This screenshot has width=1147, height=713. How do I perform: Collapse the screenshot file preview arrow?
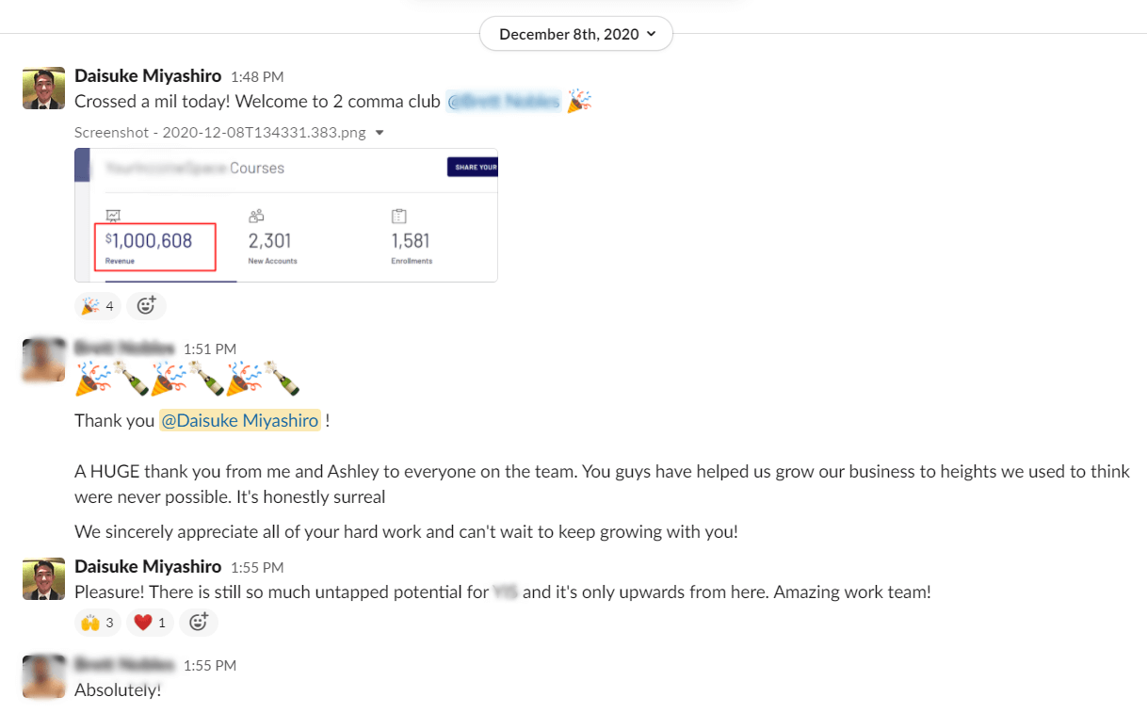point(380,133)
